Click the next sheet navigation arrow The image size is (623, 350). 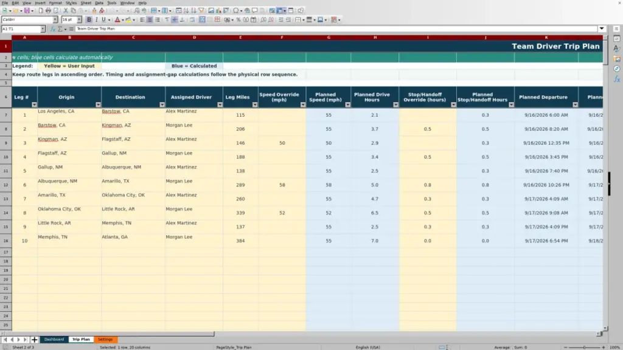pyautogui.click(x=19, y=340)
